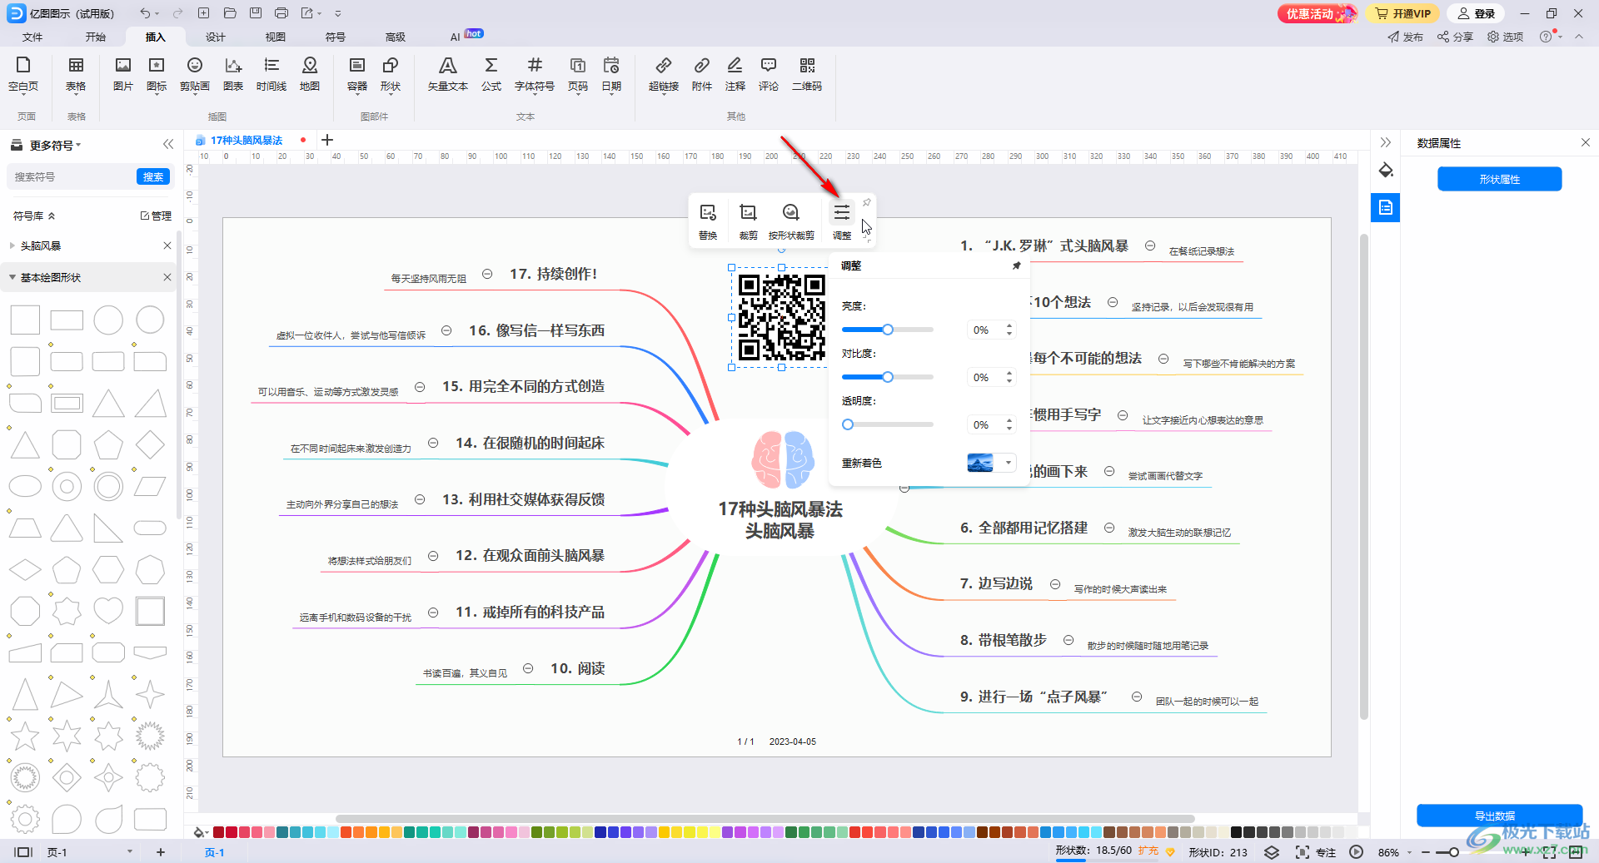Open the layers icon in the status bar
1599x863 pixels.
[1272, 852]
